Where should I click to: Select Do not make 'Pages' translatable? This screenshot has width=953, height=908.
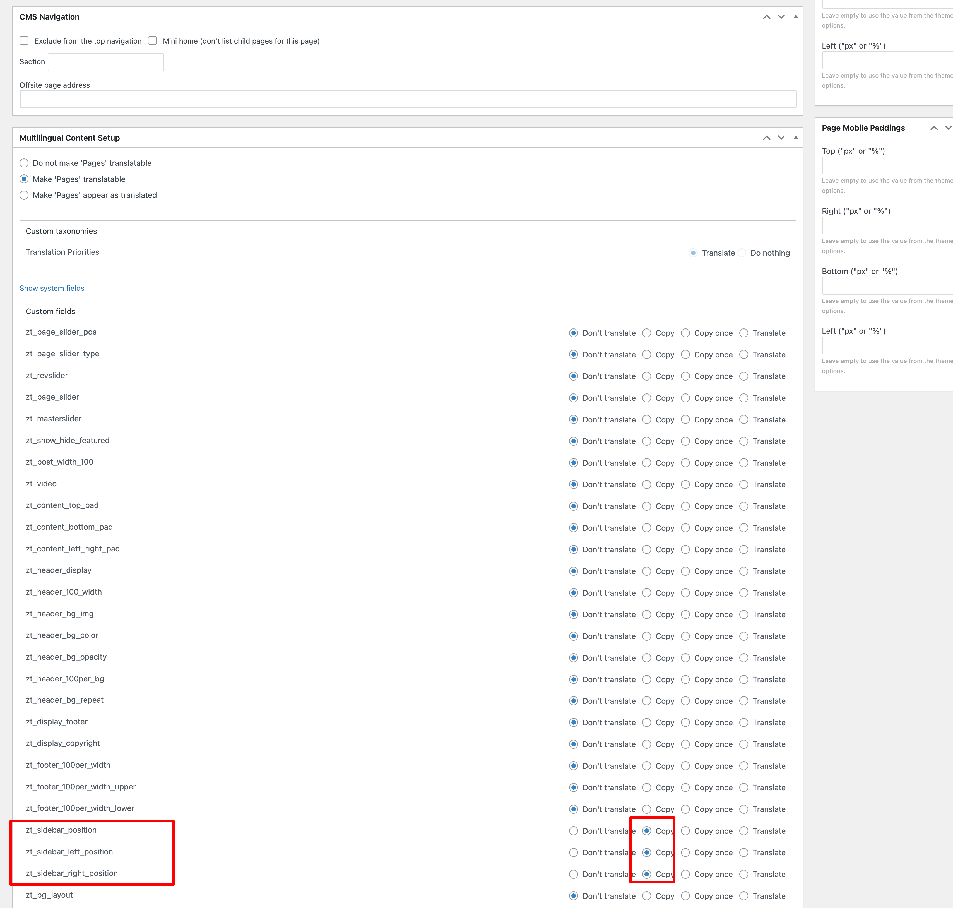click(24, 163)
